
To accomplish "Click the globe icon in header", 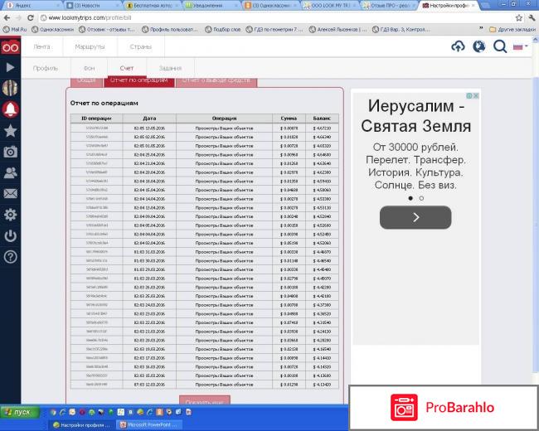I will 478,46.
